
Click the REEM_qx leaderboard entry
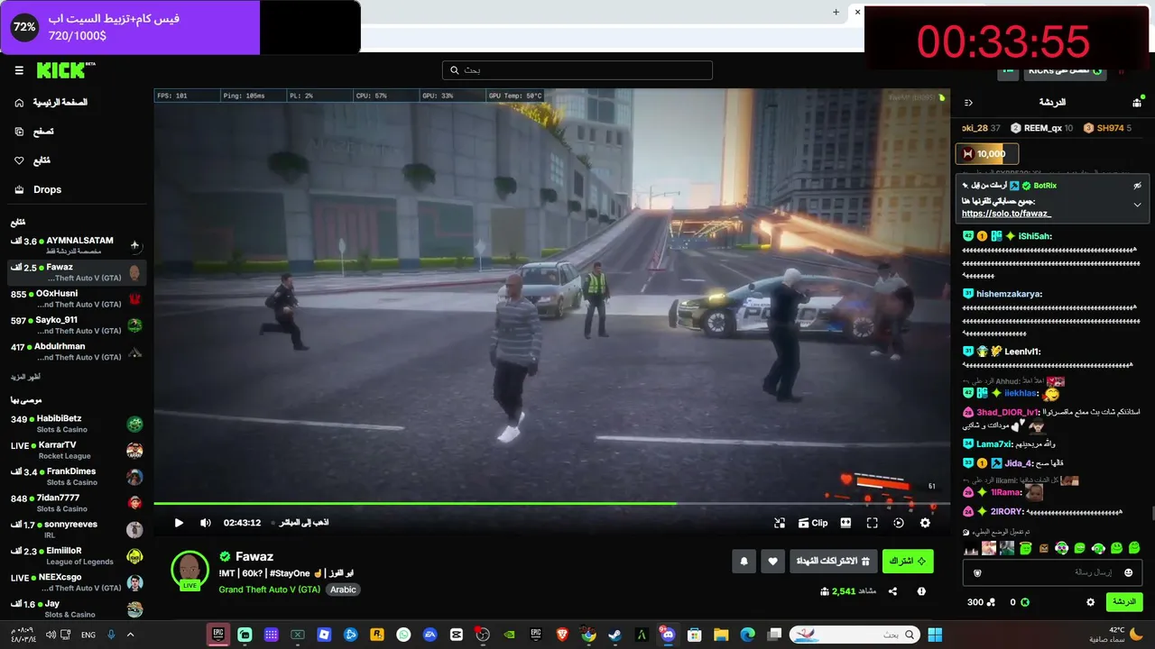1041,128
